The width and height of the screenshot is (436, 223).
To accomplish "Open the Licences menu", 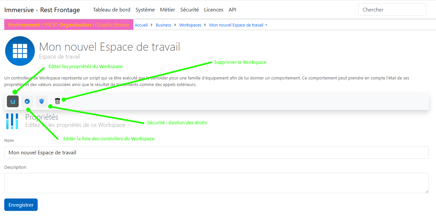I will [x=214, y=10].
